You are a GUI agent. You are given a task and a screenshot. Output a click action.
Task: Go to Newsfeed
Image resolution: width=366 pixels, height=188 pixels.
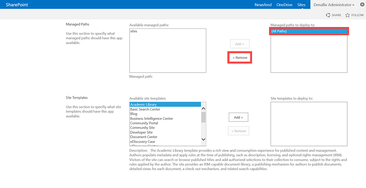coord(263,5)
